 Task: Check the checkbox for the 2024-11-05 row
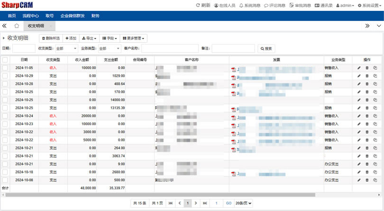tap(5, 68)
